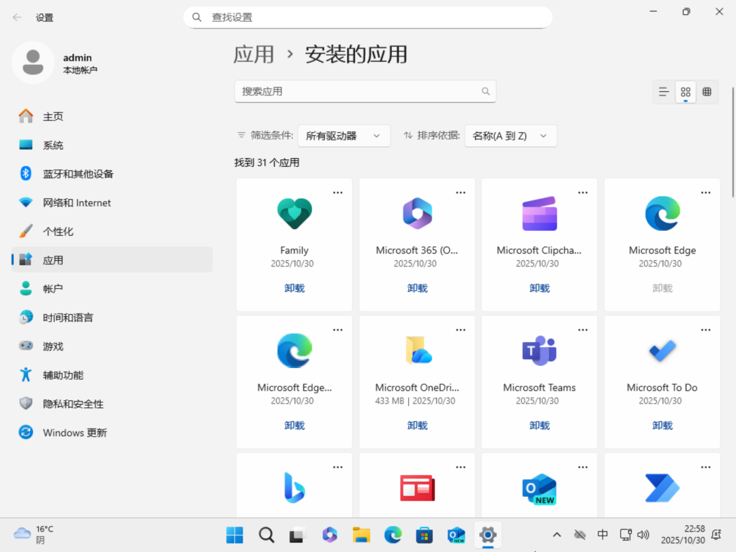The height and width of the screenshot is (552, 736).
Task: Uninstall Microsoft 365
Action: click(x=417, y=288)
